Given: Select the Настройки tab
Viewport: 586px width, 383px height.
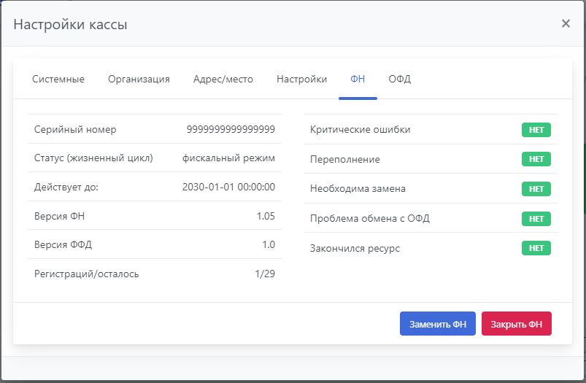Looking at the screenshot, I should point(301,80).
